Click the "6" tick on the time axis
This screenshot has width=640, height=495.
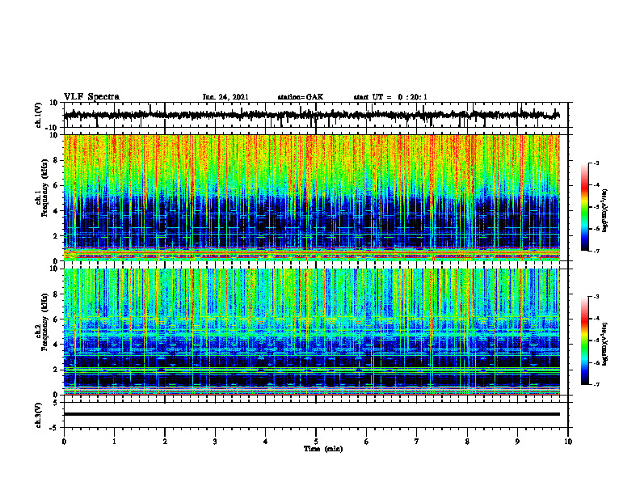tap(367, 442)
